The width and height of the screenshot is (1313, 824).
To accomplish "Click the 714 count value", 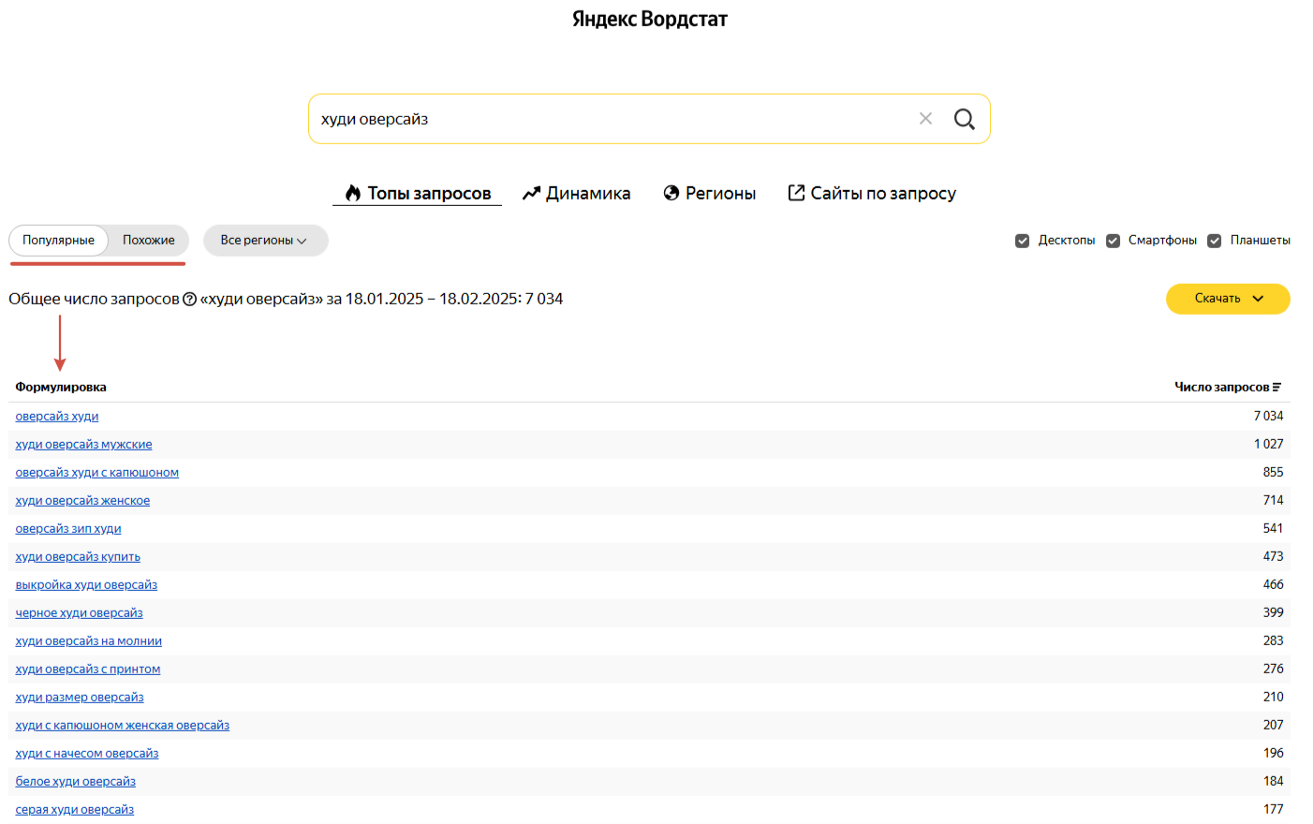I will click(x=1273, y=500).
